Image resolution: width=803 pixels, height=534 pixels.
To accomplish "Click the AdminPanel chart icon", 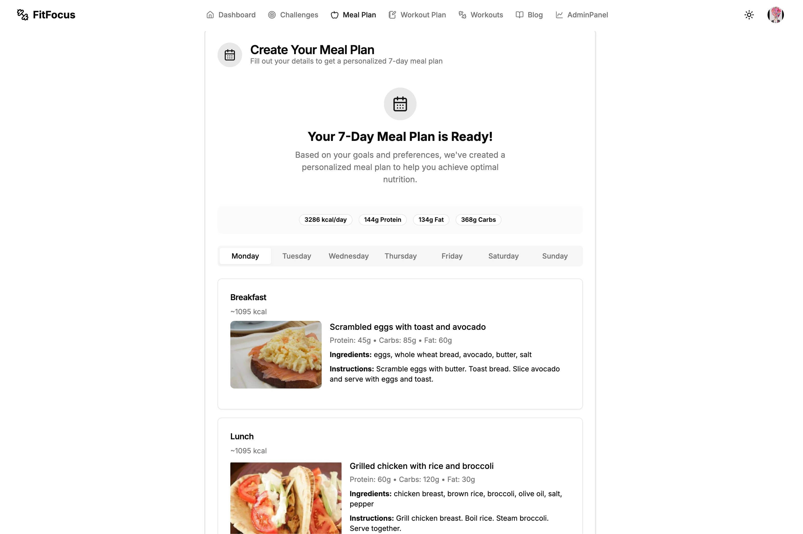I will (x=559, y=15).
